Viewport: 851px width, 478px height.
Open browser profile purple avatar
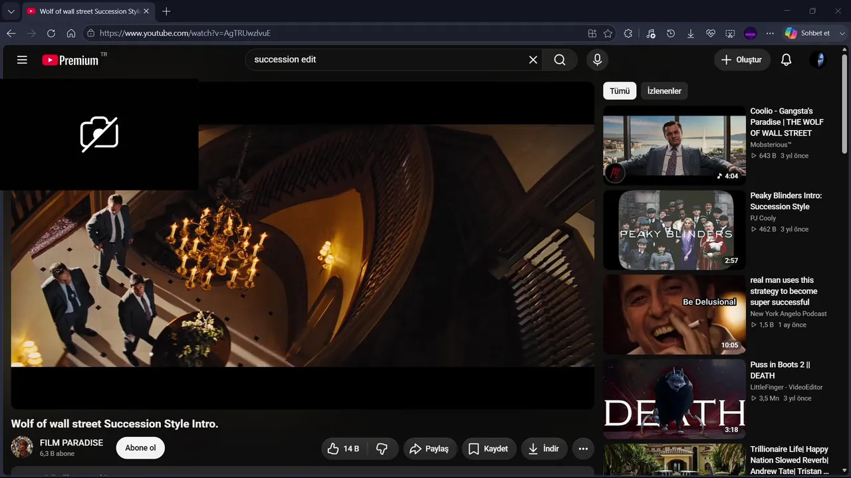(x=750, y=33)
